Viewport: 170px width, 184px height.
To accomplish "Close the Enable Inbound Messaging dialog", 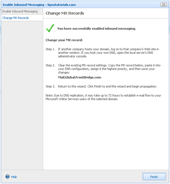I will [164, 5].
